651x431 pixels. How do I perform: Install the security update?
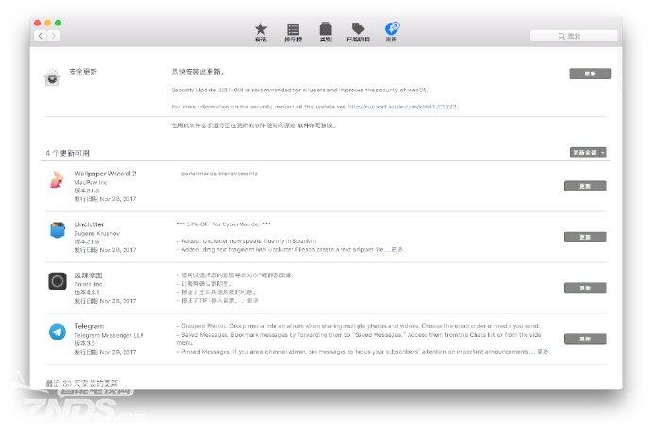tap(590, 74)
